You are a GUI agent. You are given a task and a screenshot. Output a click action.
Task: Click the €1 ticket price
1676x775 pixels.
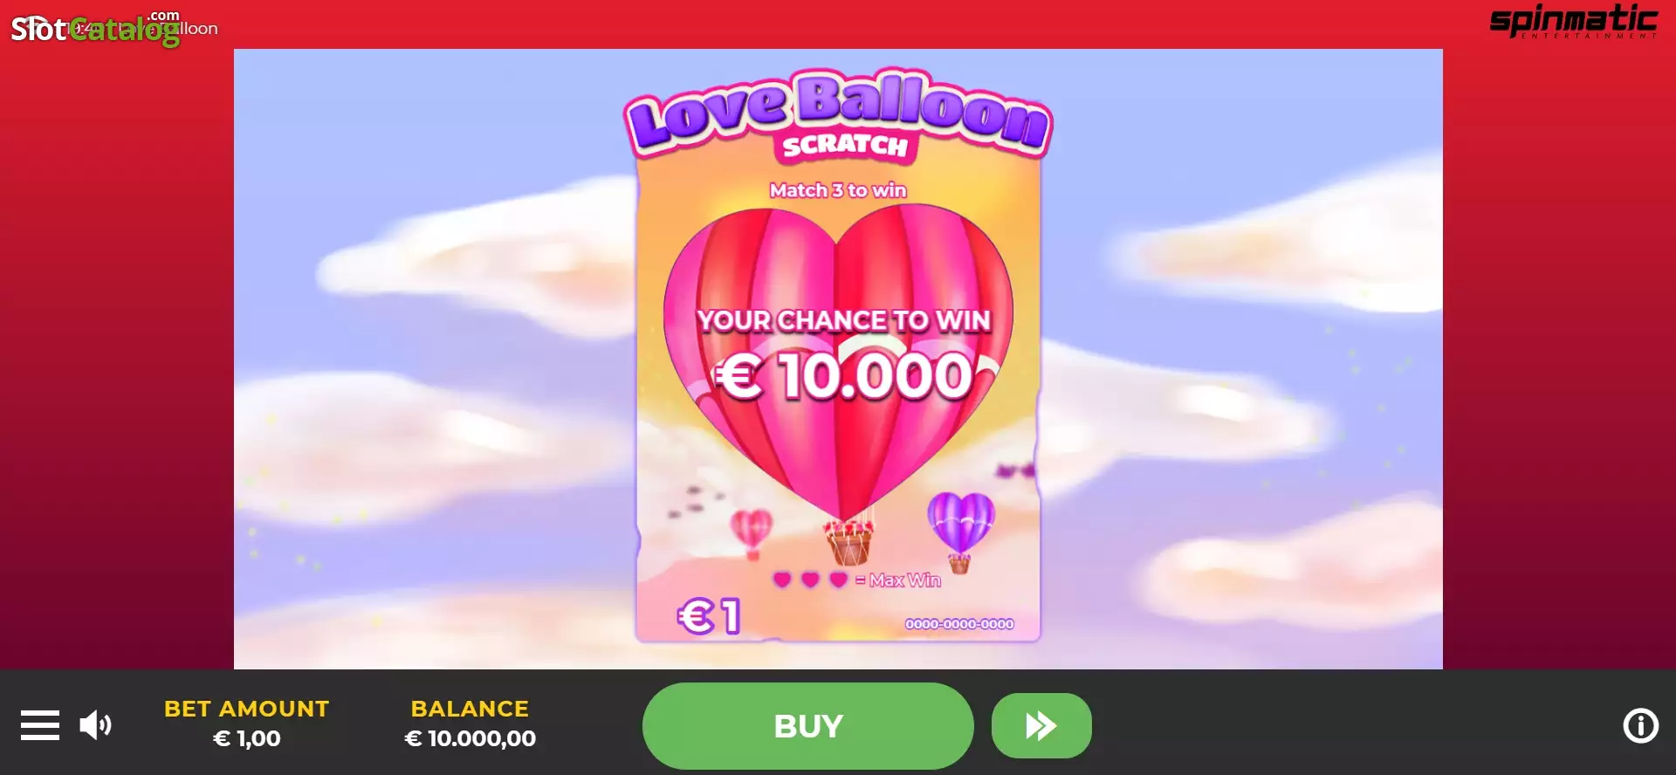(x=709, y=616)
